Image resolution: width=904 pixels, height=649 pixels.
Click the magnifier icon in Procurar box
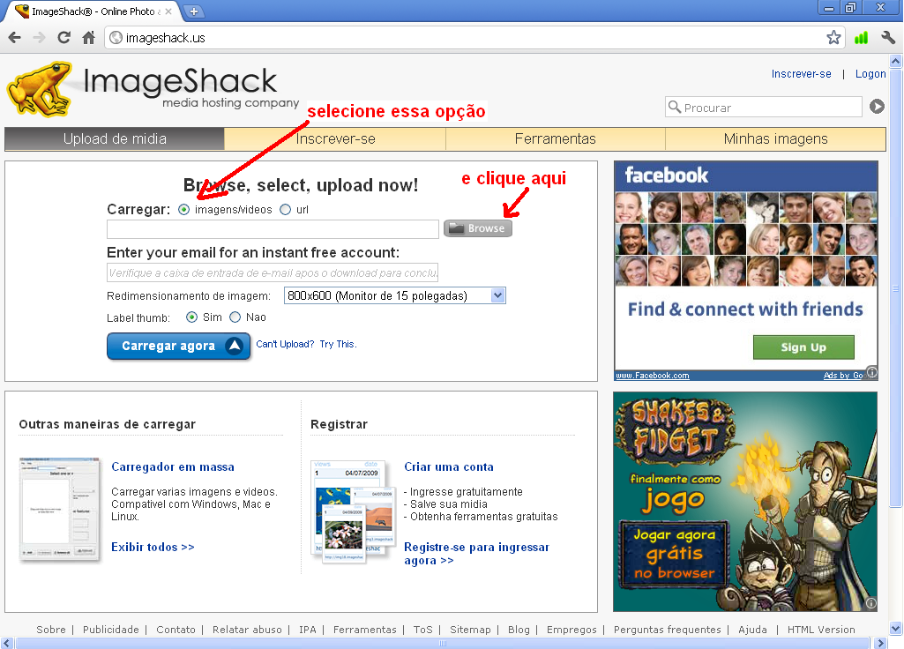click(x=675, y=107)
